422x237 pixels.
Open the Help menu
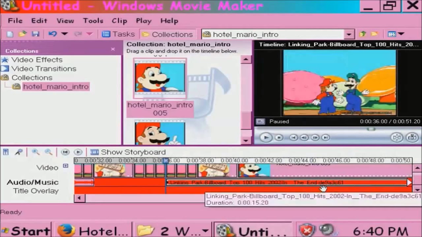(169, 21)
